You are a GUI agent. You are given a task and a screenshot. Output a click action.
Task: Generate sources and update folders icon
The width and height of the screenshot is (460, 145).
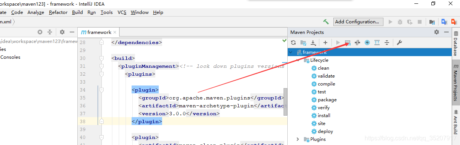[303, 43]
